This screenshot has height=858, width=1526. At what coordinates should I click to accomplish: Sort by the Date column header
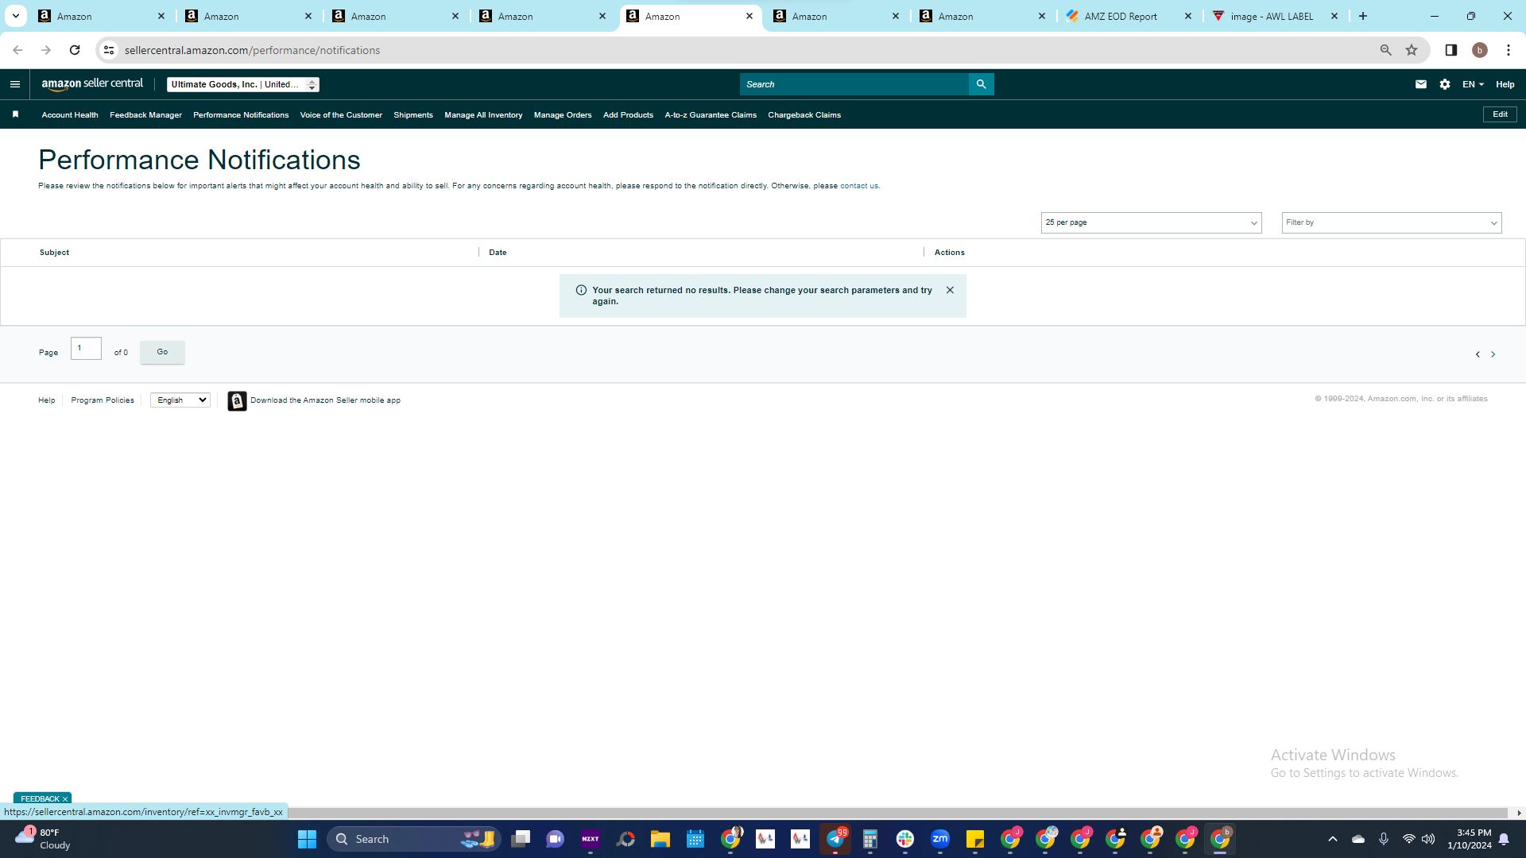click(x=498, y=253)
